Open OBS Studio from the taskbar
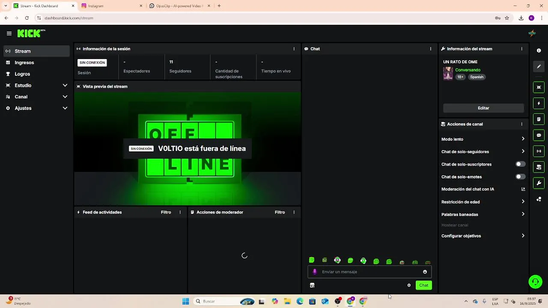The width and height of the screenshot is (548, 308). (338, 301)
